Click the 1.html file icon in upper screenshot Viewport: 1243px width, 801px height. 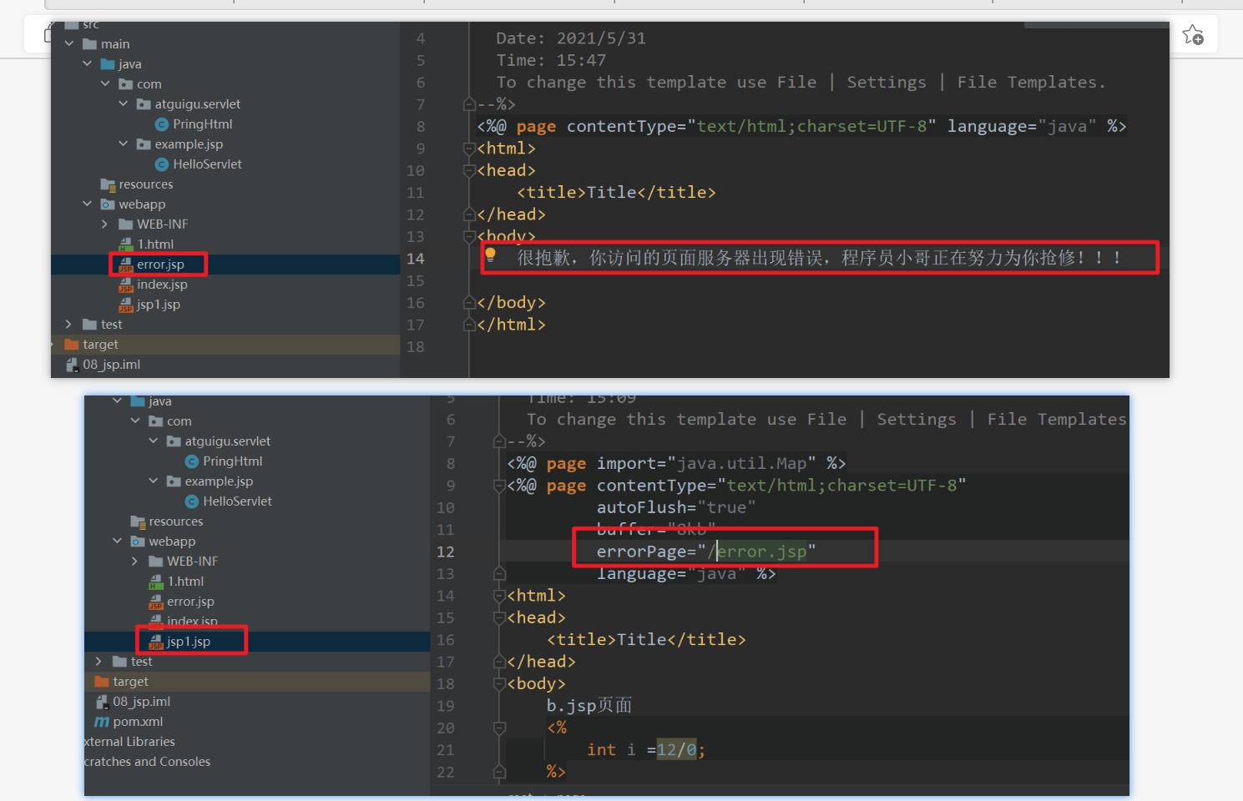pyautogui.click(x=126, y=244)
